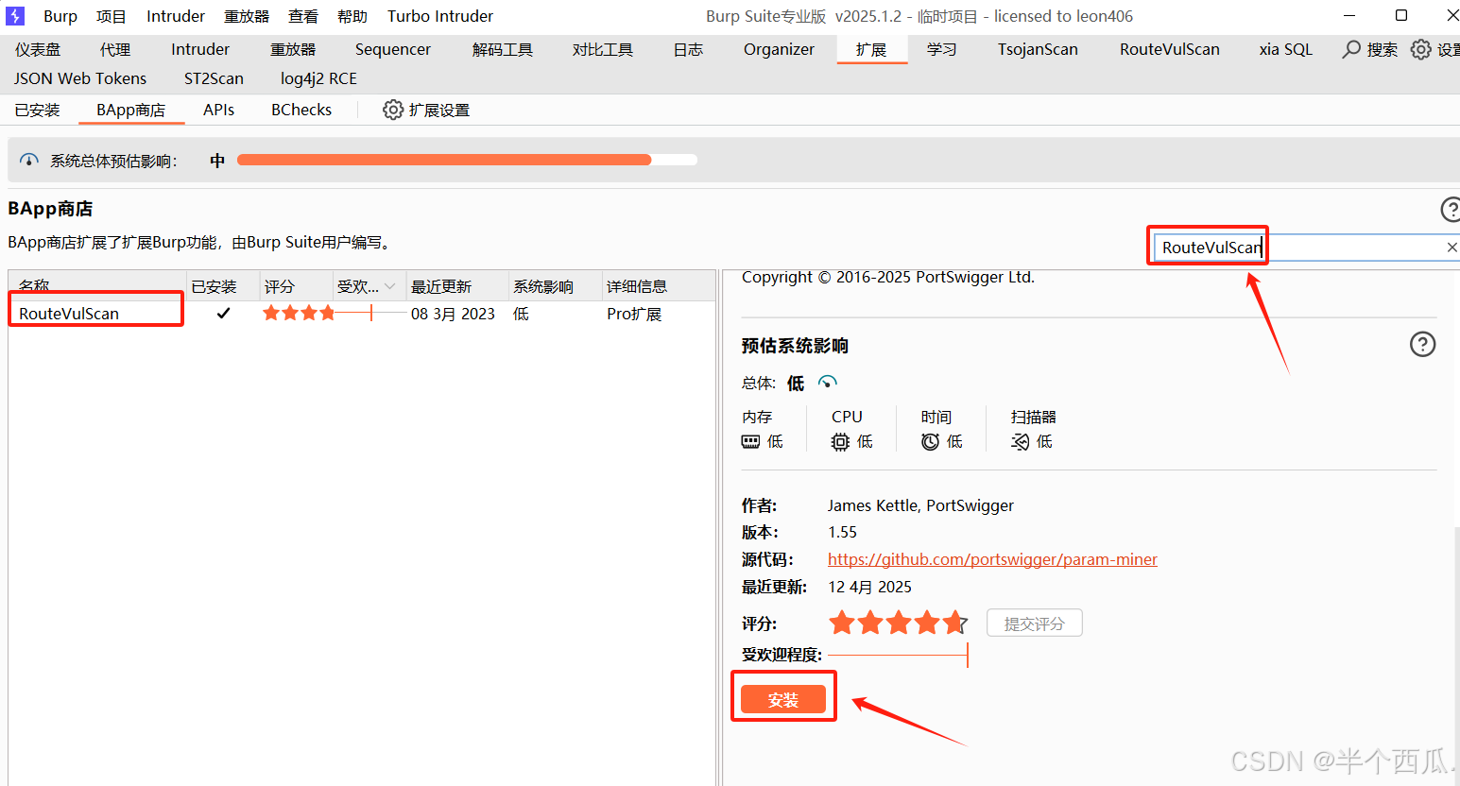Sort by the 评分 column header

click(297, 286)
